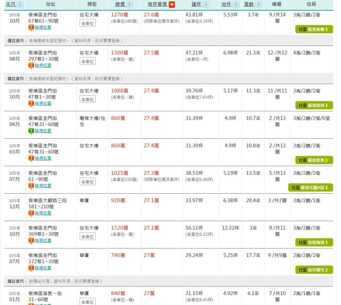Open 檢視位置 link for 金門街372巷1~30號

(43, 268)
